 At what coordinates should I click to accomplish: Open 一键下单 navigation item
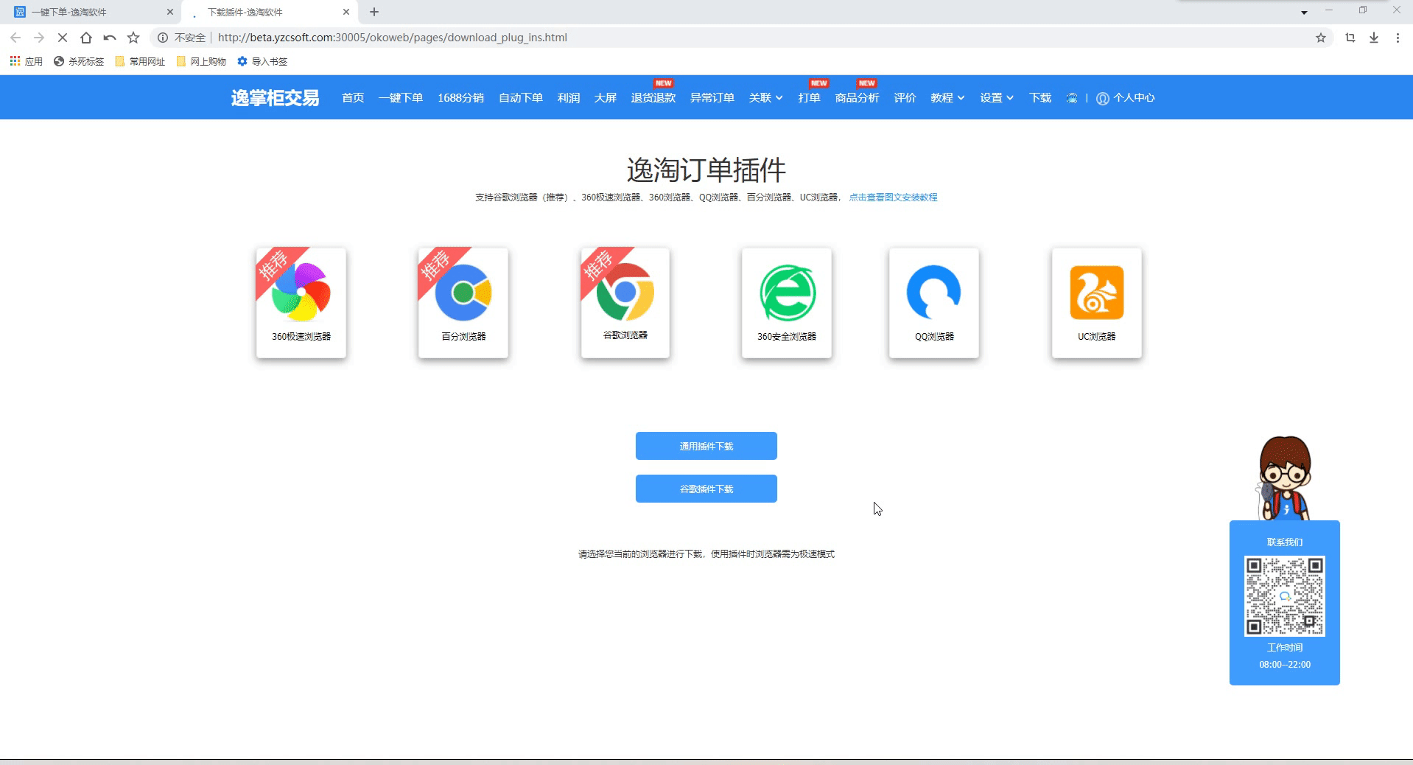coord(401,98)
